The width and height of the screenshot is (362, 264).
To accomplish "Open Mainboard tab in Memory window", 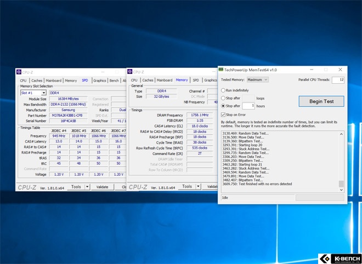I will [x=165, y=80].
